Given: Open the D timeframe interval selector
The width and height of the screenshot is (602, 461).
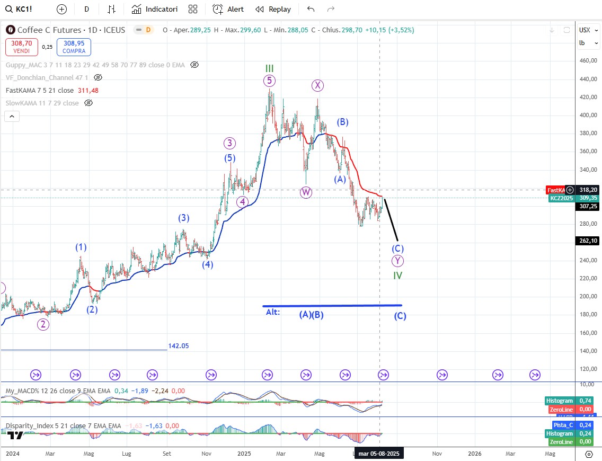Looking at the screenshot, I should click(86, 9).
